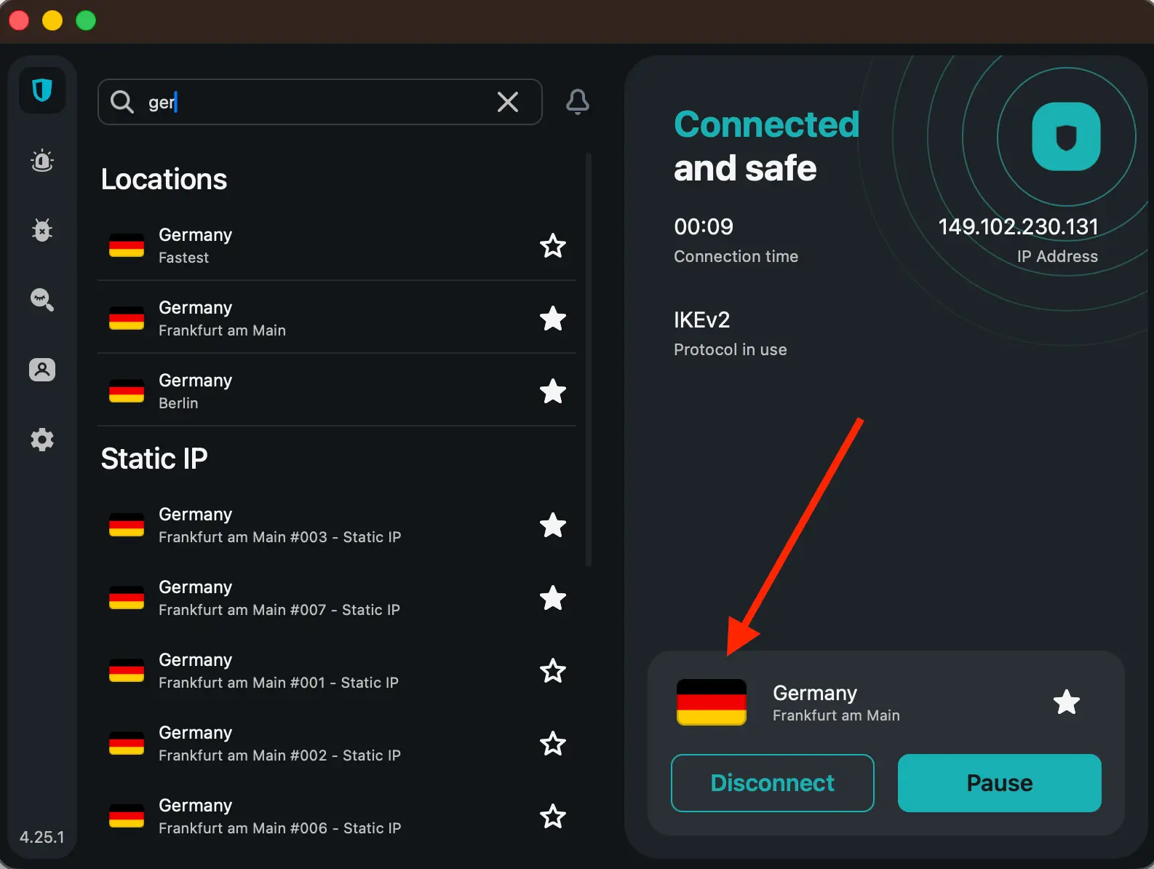Screen dimensions: 1154x869
Task: Unfavorite Frankfurt am Main #003 Static IP
Action: (553, 525)
